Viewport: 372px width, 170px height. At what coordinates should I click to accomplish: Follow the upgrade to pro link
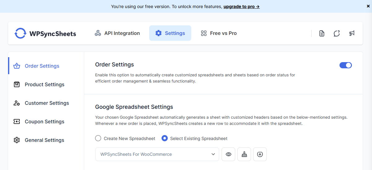pyautogui.click(x=241, y=6)
